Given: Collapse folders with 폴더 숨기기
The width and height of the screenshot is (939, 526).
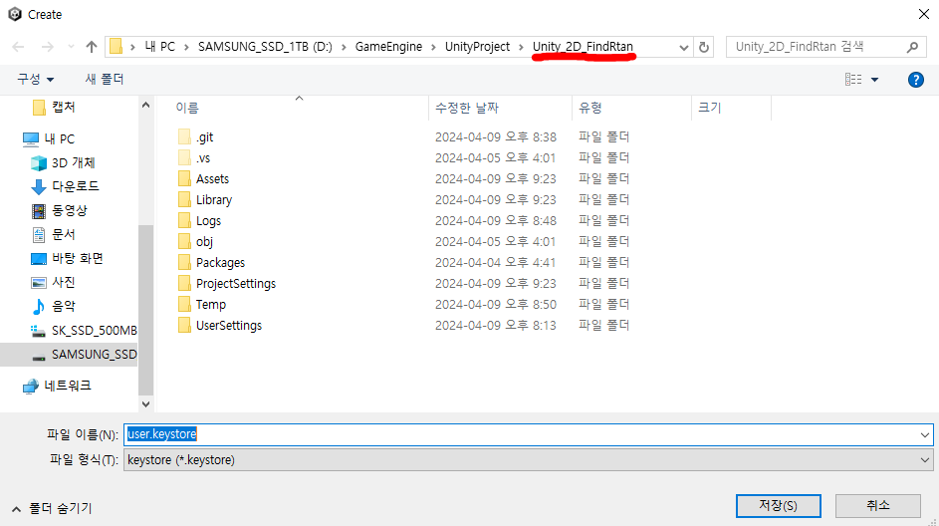Looking at the screenshot, I should point(52,509).
